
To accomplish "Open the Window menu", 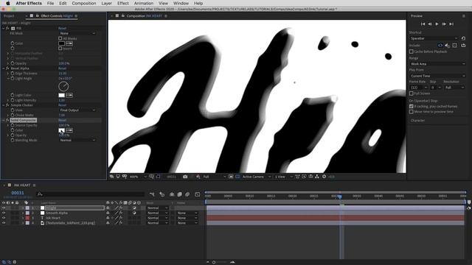I will click(181, 3).
